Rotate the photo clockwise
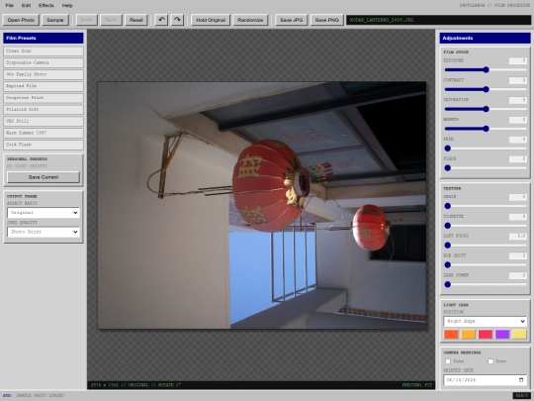This screenshot has height=401, width=534. pos(177,20)
